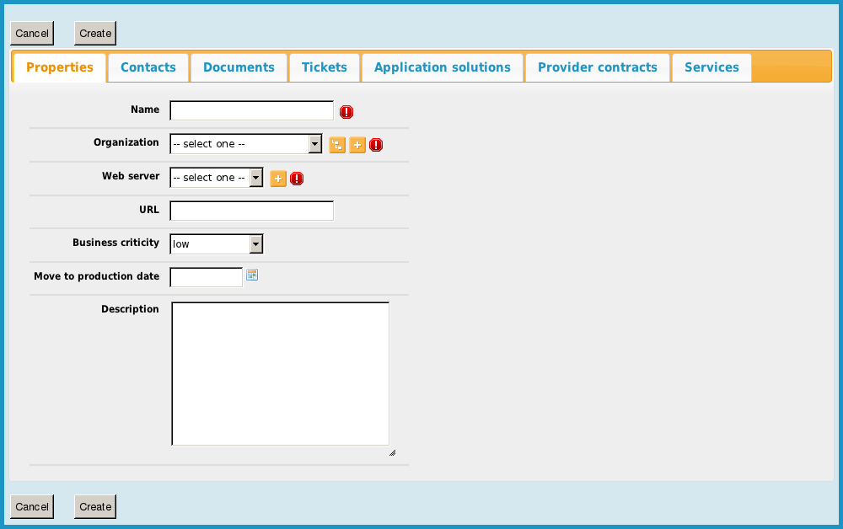Go to the Tickets tab
Viewport: 843px width, 529px height.
point(325,67)
